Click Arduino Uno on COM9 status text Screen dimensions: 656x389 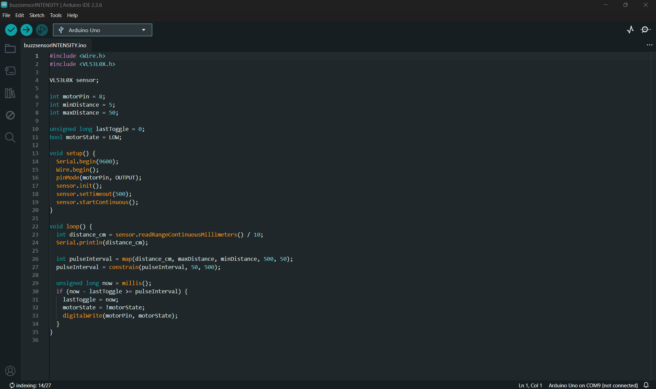tap(593, 385)
